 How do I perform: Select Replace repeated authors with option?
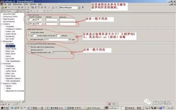(29, 53)
